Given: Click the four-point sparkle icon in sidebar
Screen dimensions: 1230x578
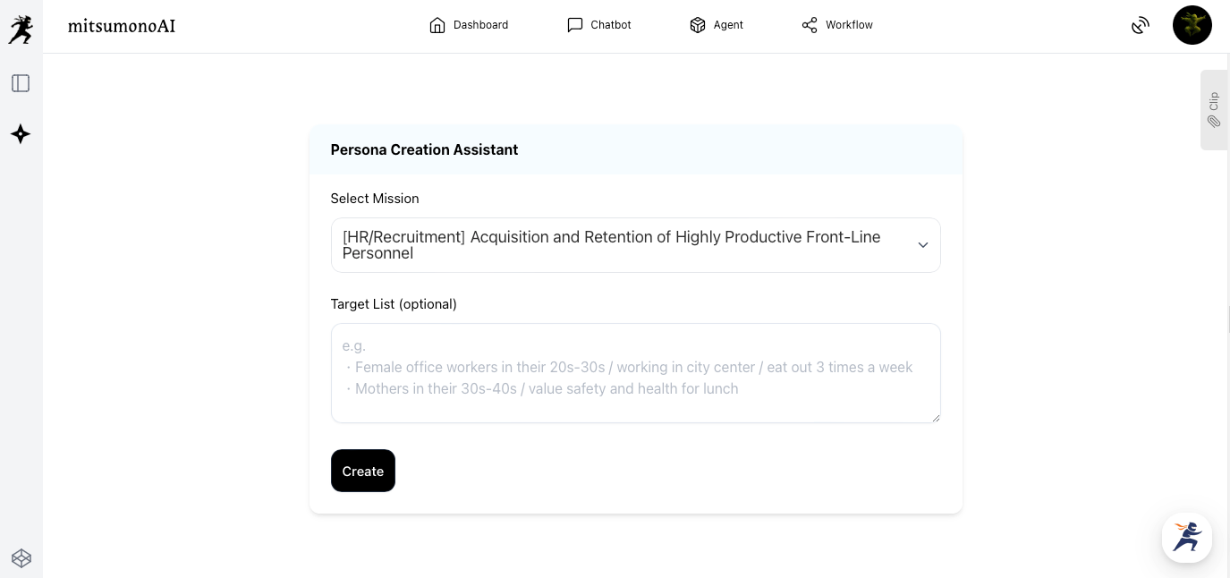Looking at the screenshot, I should pos(21,134).
